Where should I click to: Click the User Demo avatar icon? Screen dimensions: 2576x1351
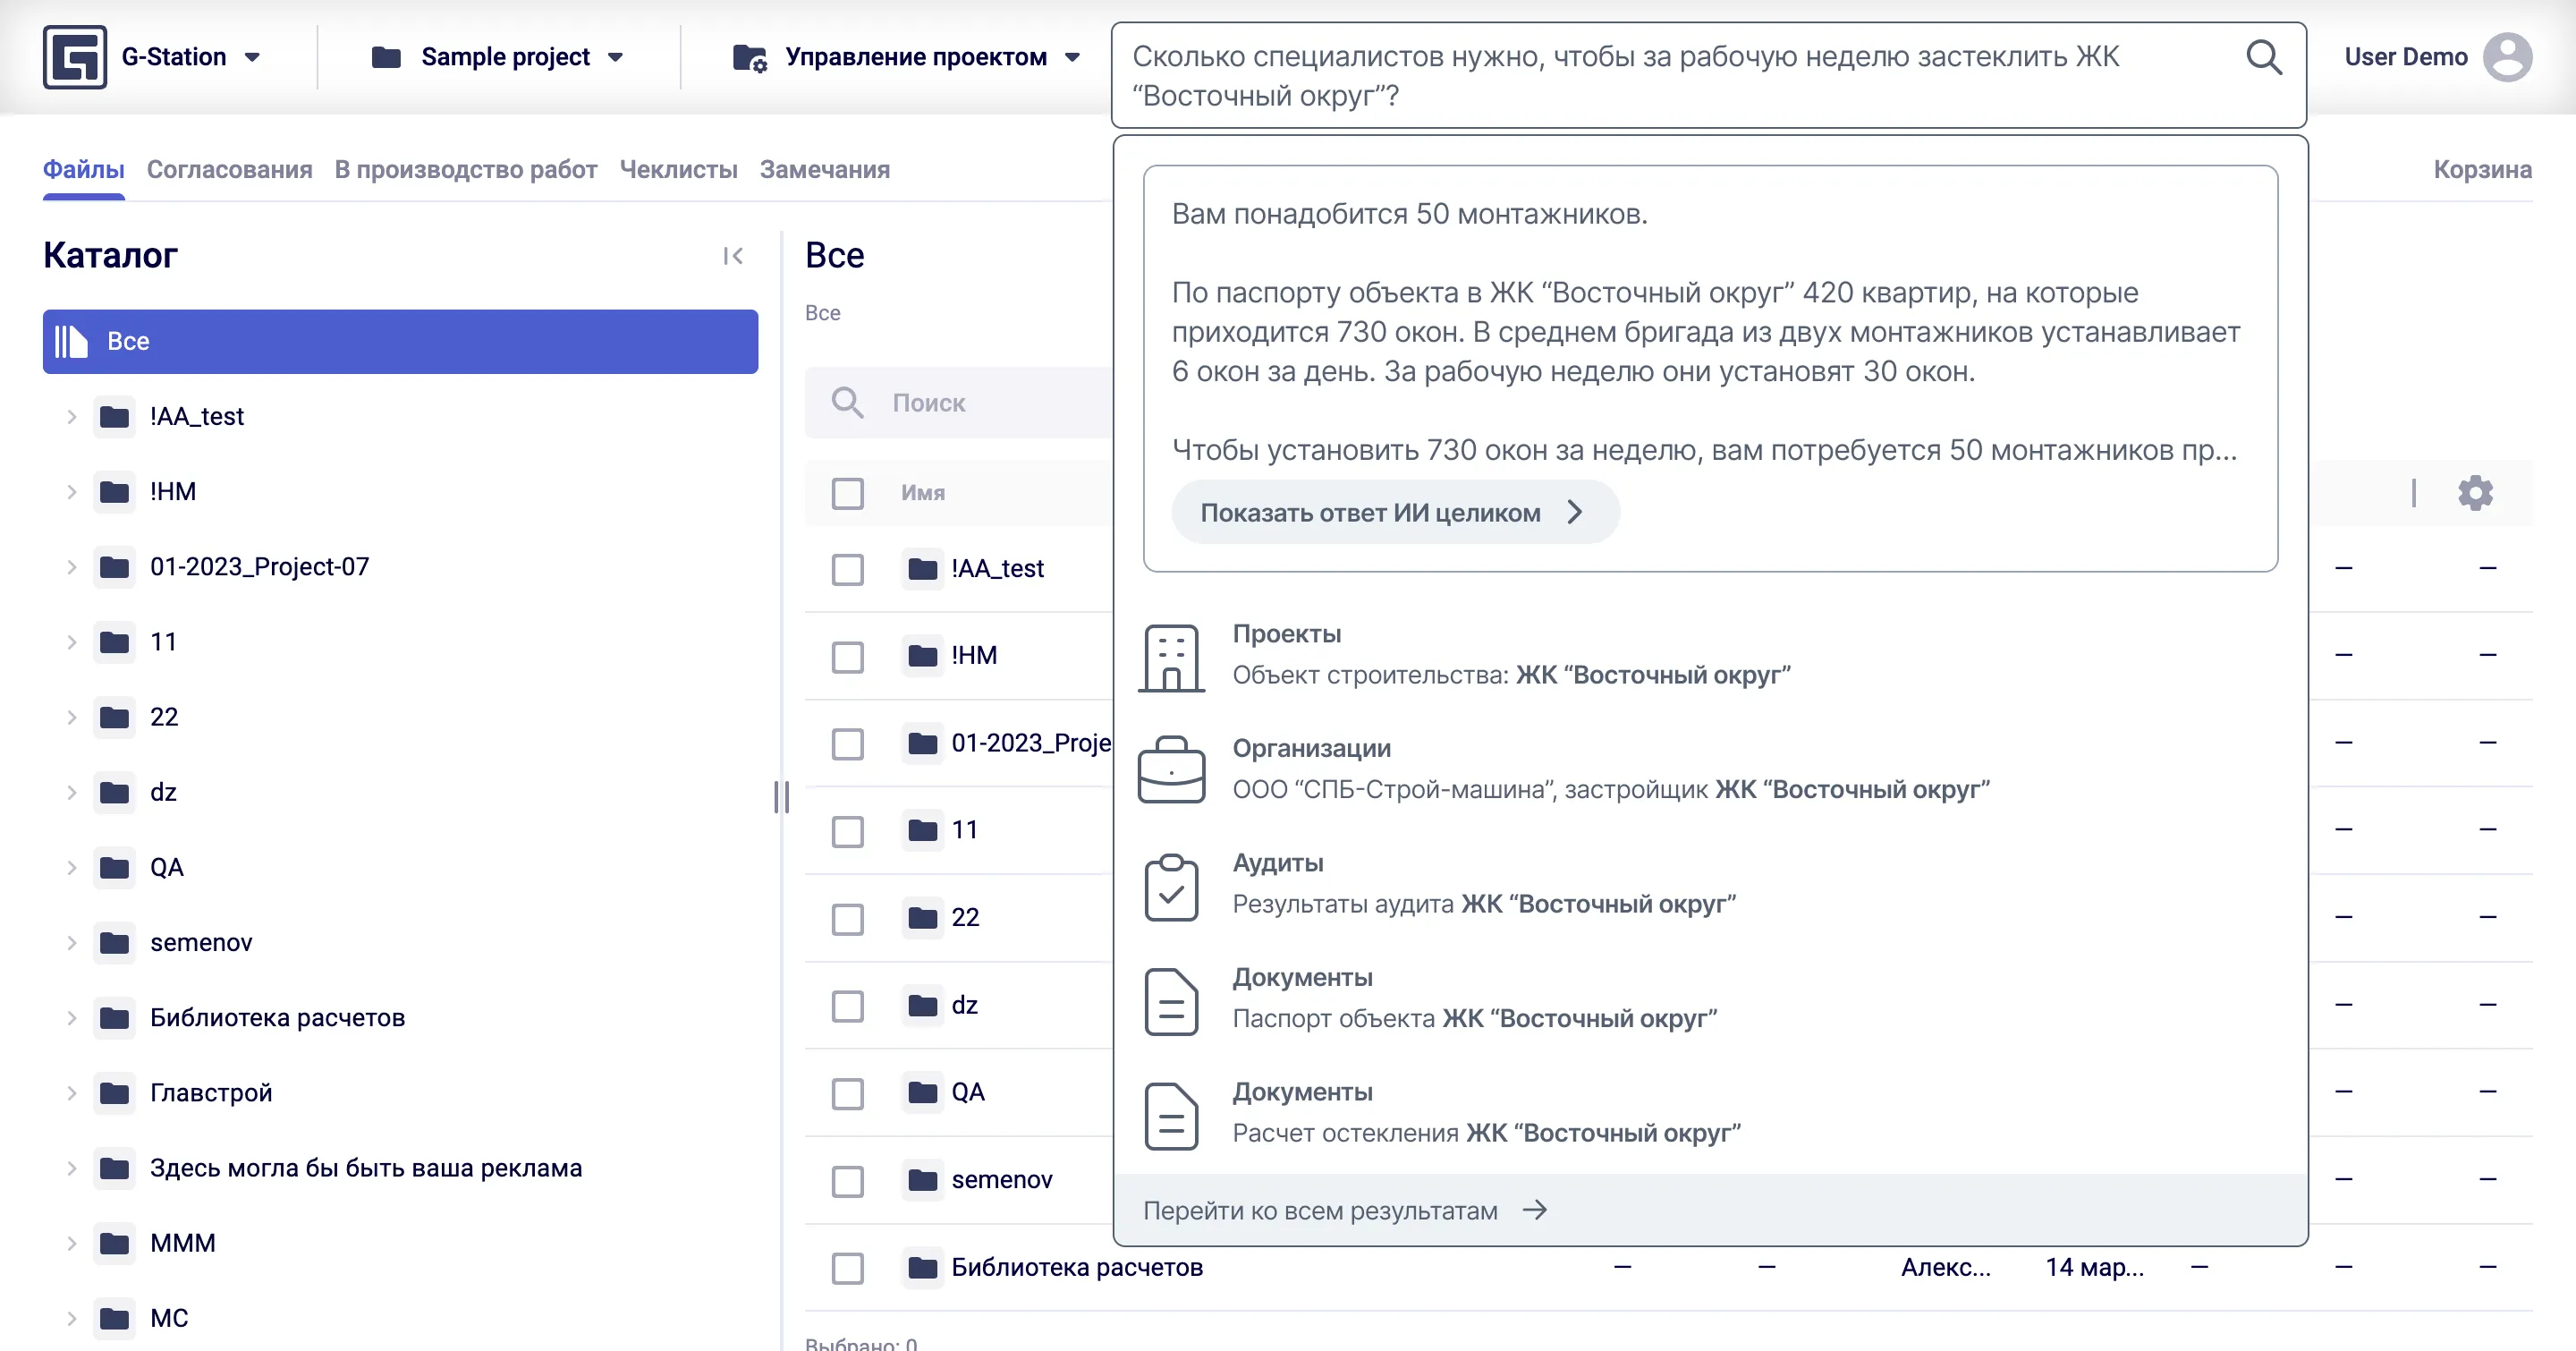pyautogui.click(x=2507, y=56)
